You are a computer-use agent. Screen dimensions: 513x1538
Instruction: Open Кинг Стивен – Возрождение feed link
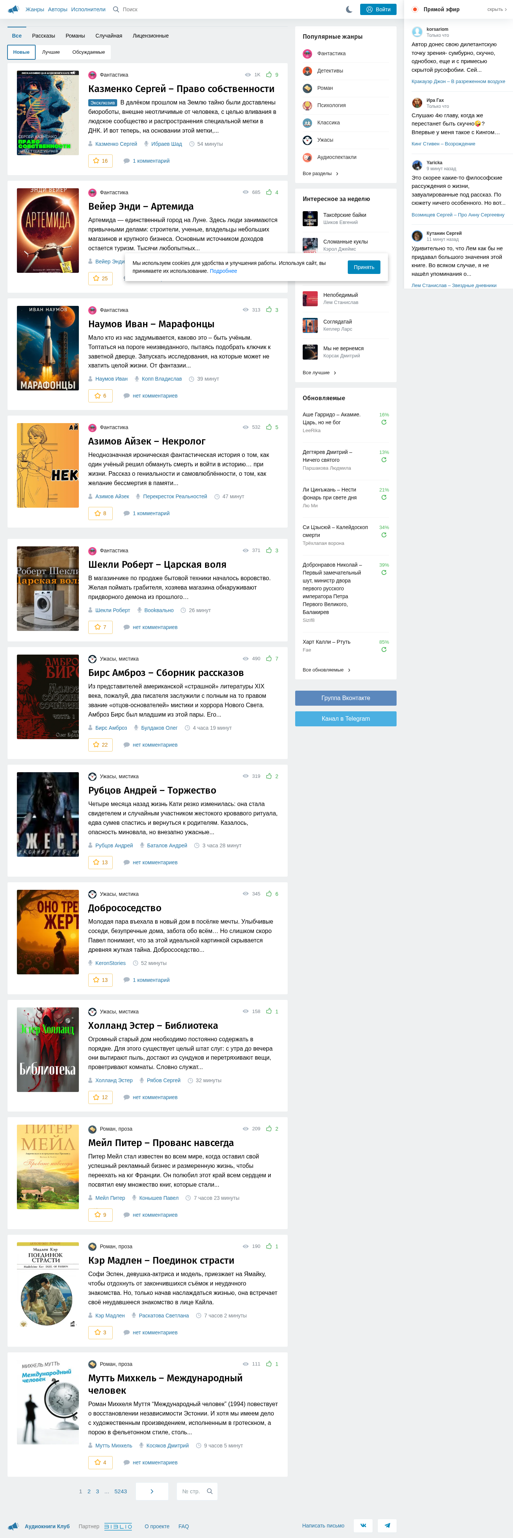coord(443,144)
